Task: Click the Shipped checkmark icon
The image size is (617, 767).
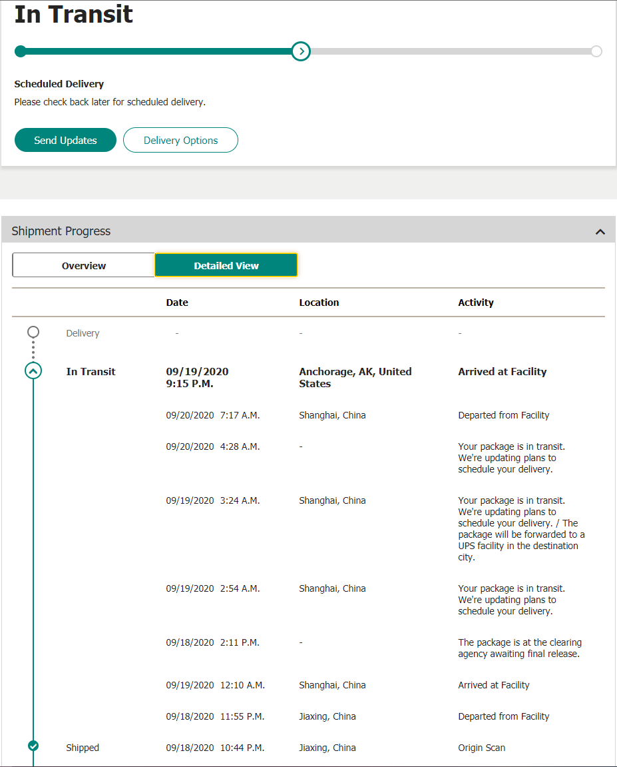Action: [33, 746]
